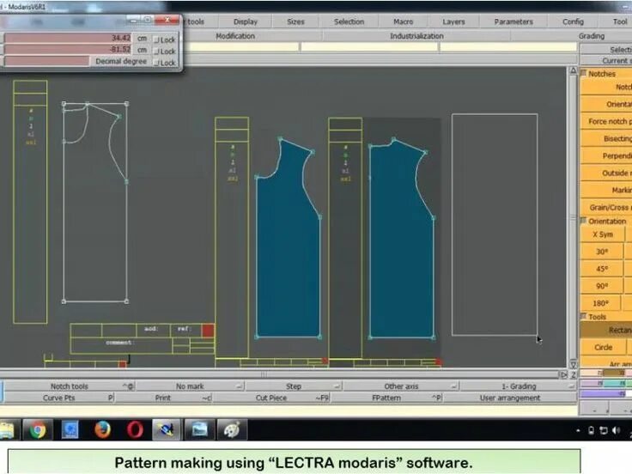Viewport: 632px width, 474px height.
Task: Open the No mark dropdown
Action: point(190,386)
